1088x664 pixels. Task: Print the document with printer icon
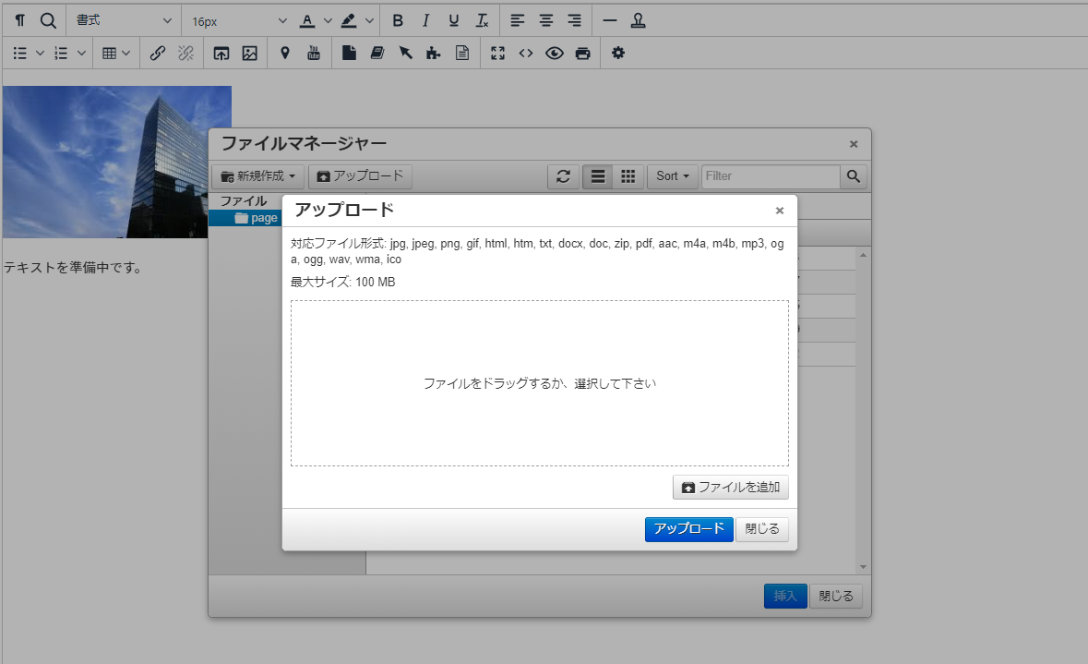point(583,53)
